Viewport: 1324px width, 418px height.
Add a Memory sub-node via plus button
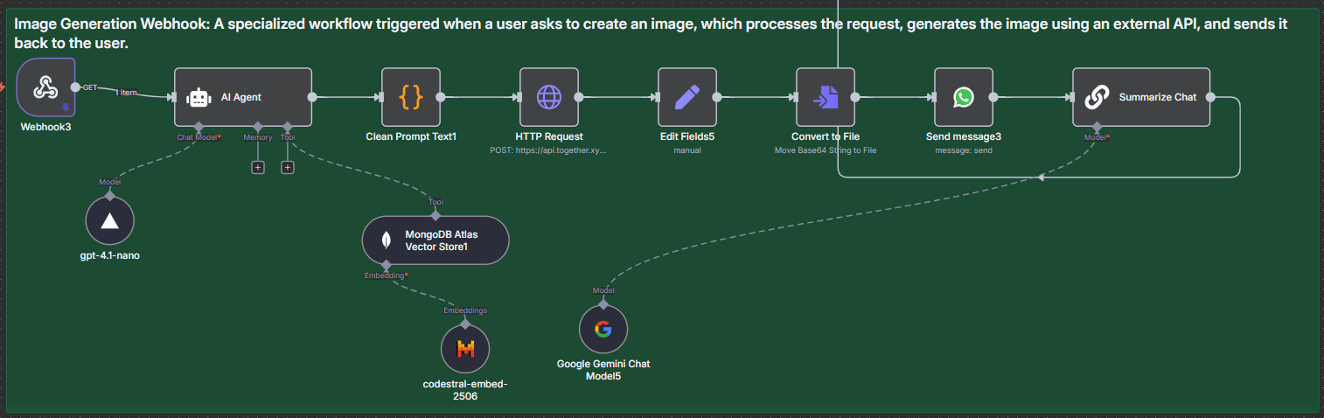[x=258, y=167]
